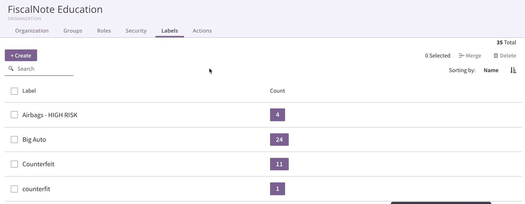Check the Big Auto checkbox
Screen dimensions: 525x204
pyautogui.click(x=14, y=140)
